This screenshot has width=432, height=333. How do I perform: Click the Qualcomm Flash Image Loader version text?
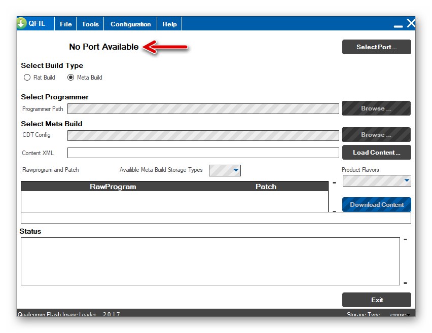(68, 314)
